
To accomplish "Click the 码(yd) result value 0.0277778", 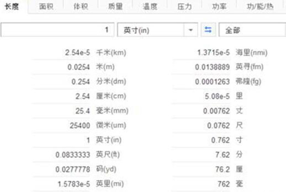I will (73, 170).
